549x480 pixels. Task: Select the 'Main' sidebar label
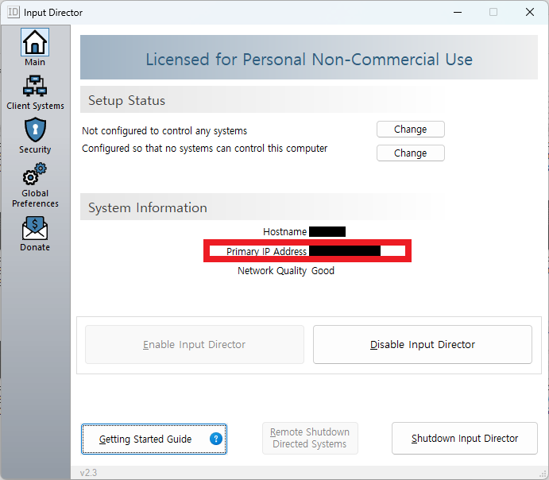[x=35, y=62]
